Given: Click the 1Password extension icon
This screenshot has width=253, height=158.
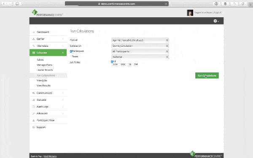Looking at the screenshot, I should (x=216, y=4).
